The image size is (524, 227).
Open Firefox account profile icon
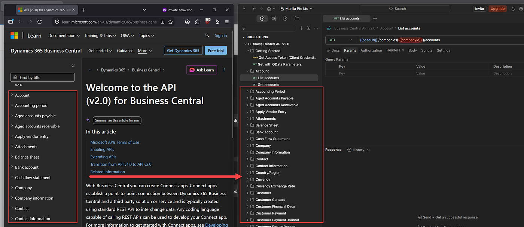pyautogui.click(x=187, y=22)
